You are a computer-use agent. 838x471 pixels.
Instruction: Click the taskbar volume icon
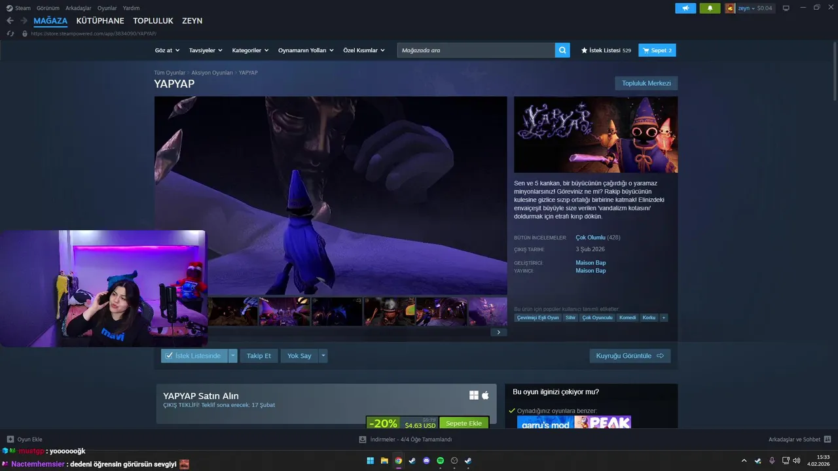tap(796, 461)
